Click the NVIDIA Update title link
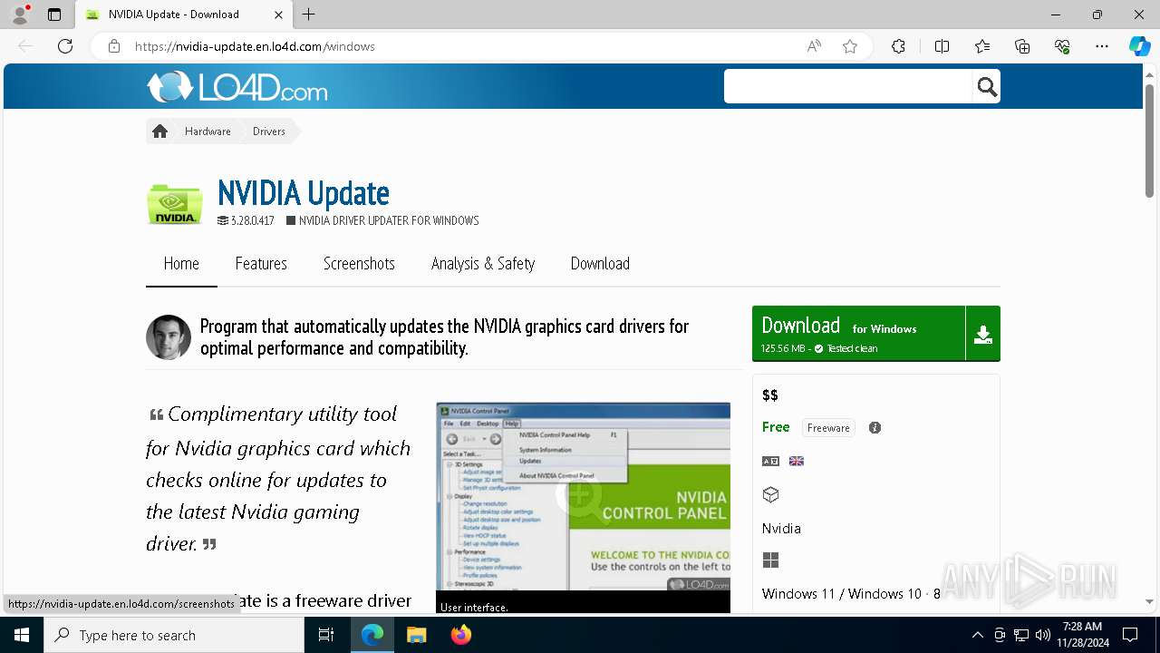 point(304,192)
